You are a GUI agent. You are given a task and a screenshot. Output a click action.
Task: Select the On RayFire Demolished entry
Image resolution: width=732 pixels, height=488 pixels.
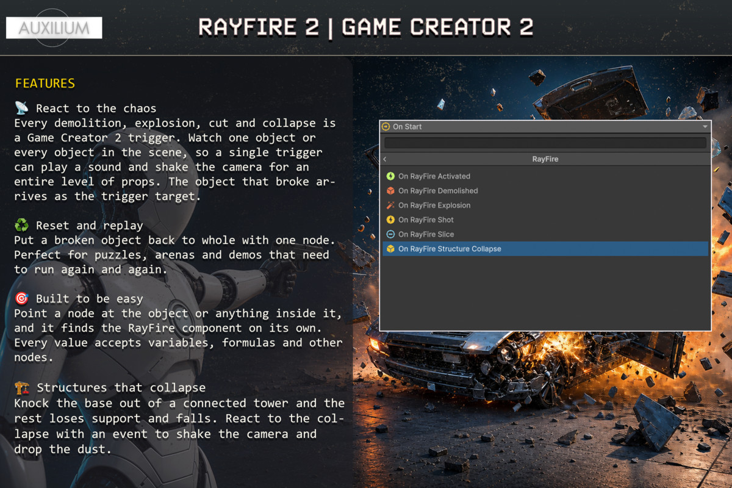pos(545,191)
